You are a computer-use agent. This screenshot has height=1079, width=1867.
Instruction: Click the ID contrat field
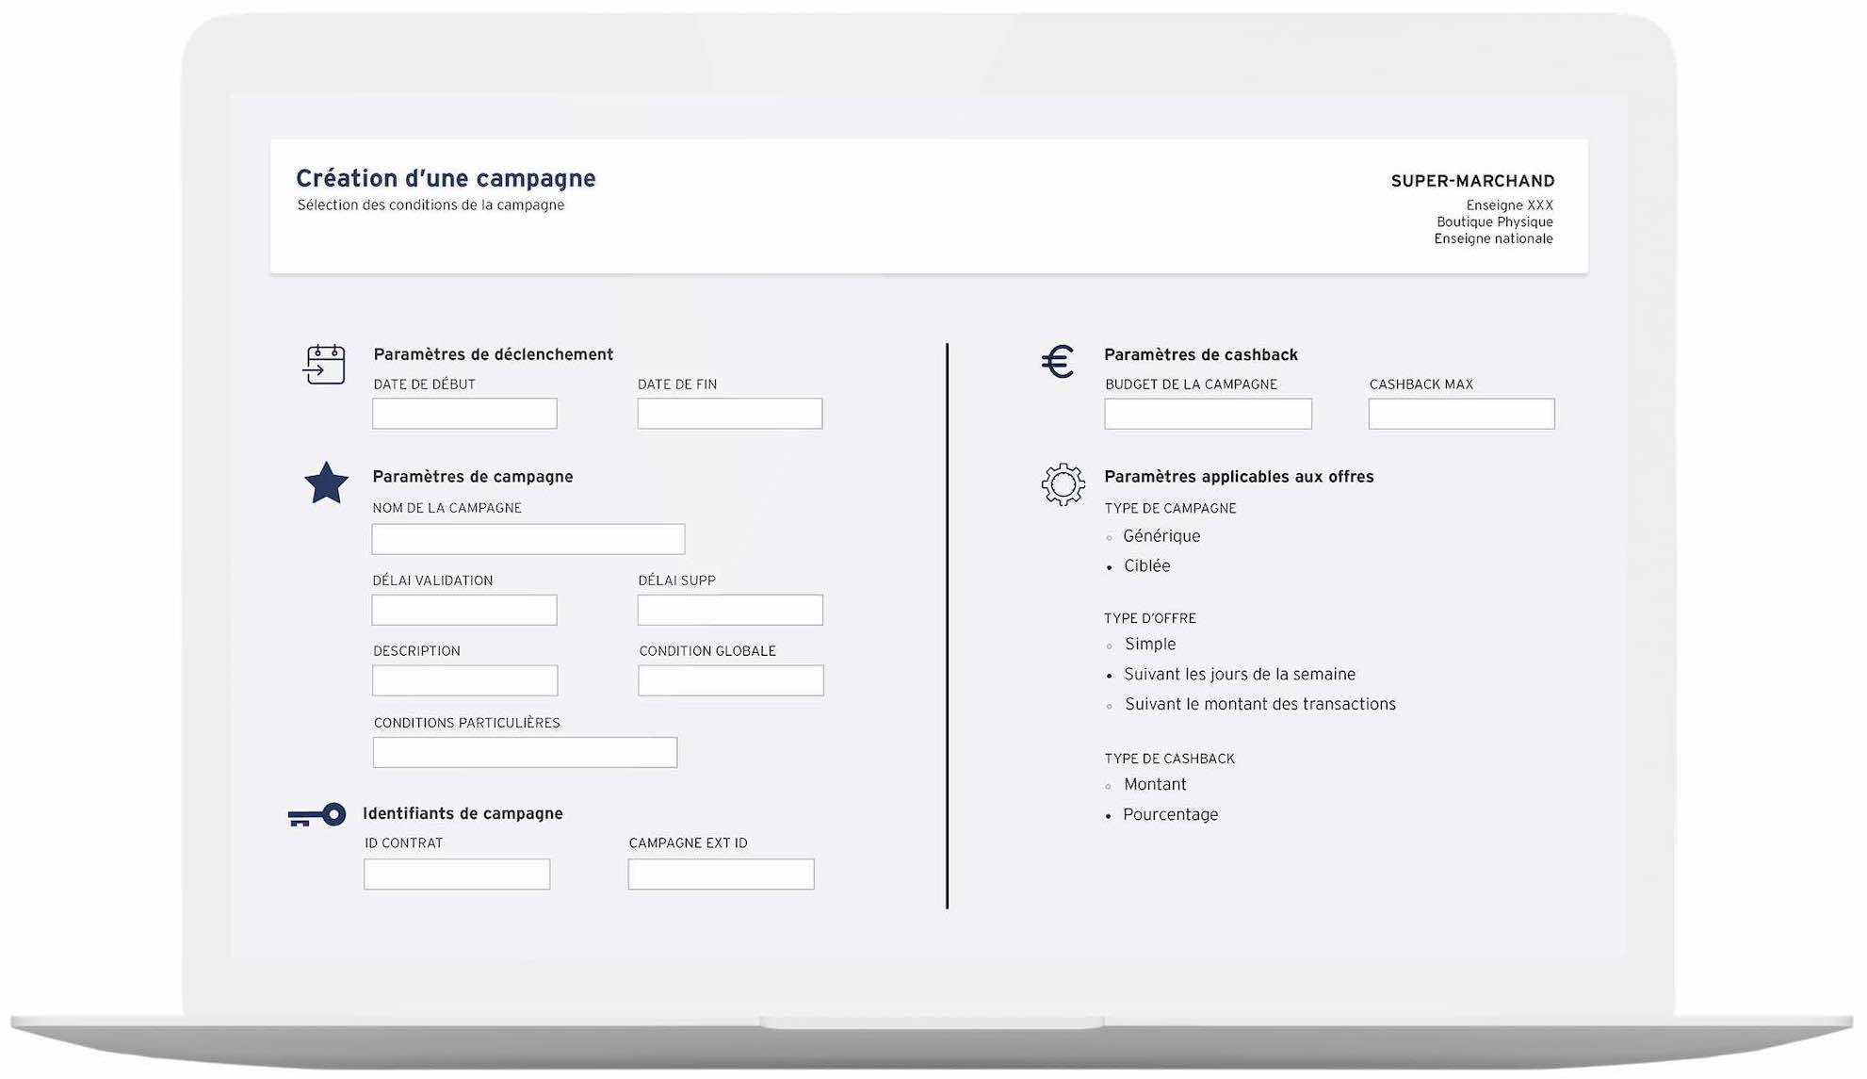[457, 875]
